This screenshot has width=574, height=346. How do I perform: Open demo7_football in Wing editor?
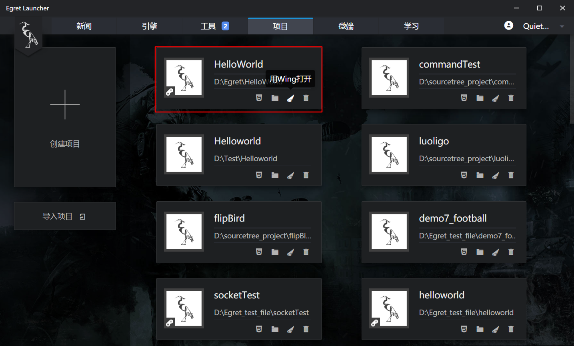pos(496,252)
